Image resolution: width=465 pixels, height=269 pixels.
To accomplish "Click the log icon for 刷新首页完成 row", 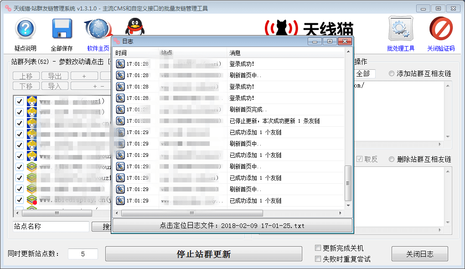I will point(120,109).
